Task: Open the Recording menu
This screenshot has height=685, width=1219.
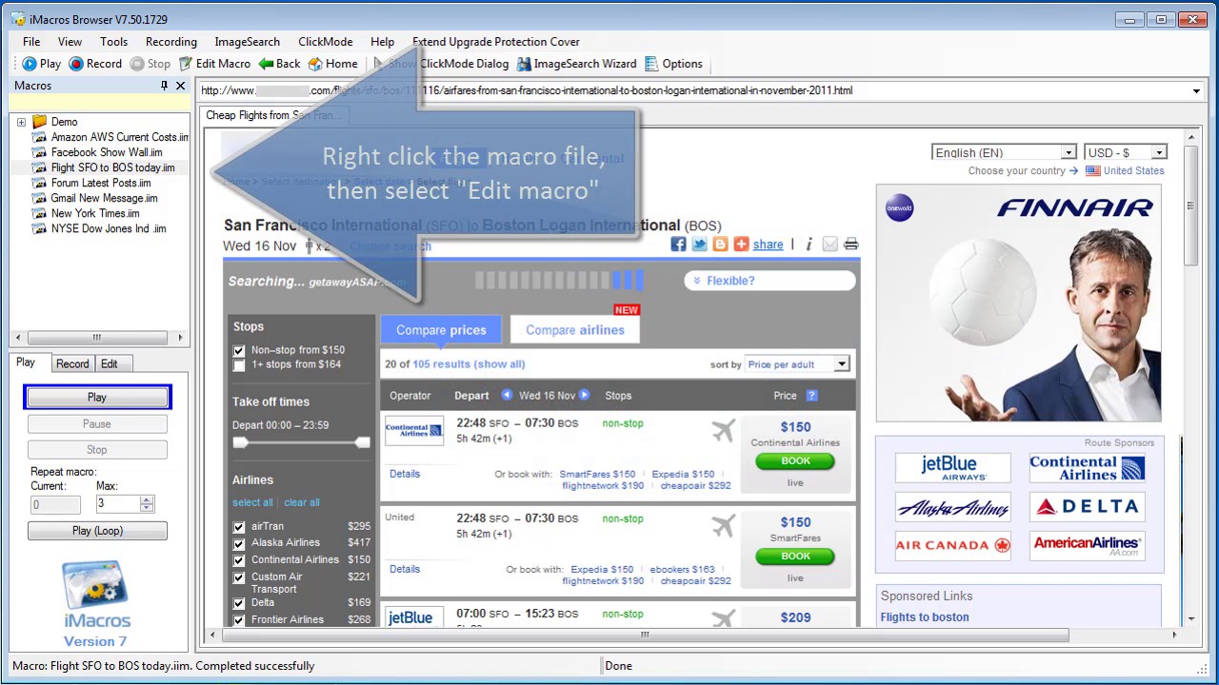Action: point(171,42)
